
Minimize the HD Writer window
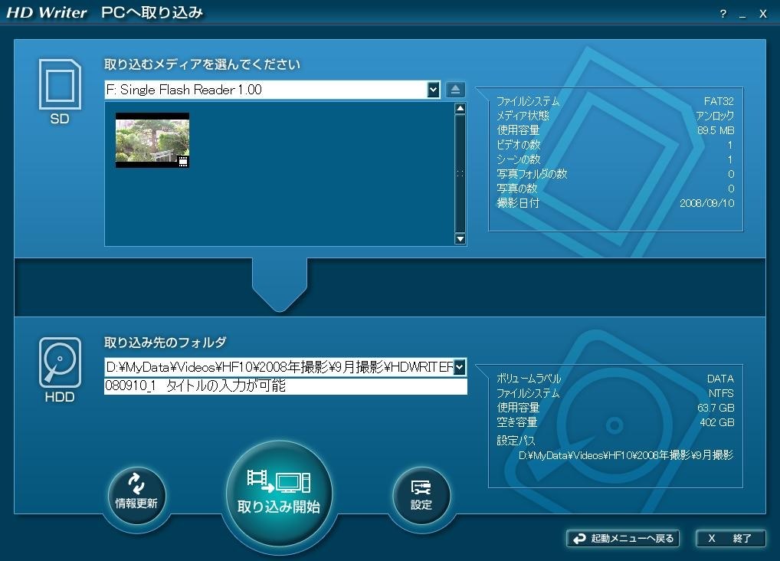coord(740,13)
